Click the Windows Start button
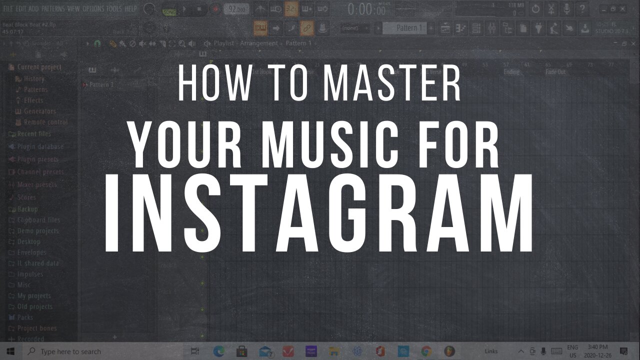Image resolution: width=640 pixels, height=360 pixels. [10, 351]
